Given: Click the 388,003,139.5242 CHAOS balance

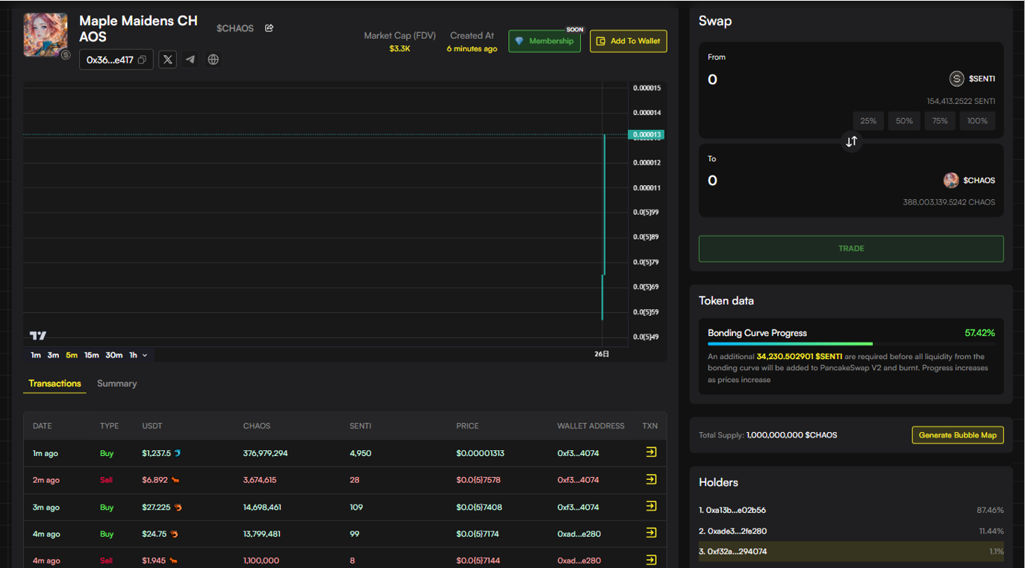Looking at the screenshot, I should 949,202.
